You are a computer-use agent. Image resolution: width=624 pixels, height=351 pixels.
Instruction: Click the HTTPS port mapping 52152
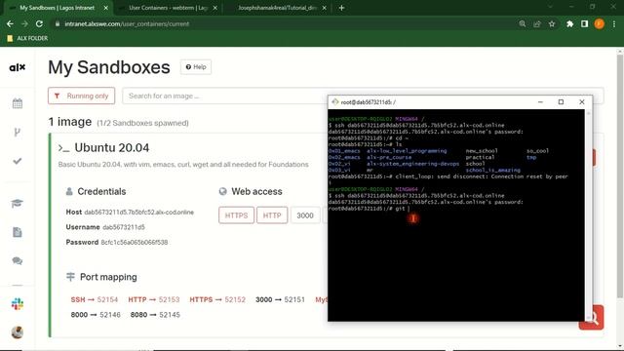[217, 299]
